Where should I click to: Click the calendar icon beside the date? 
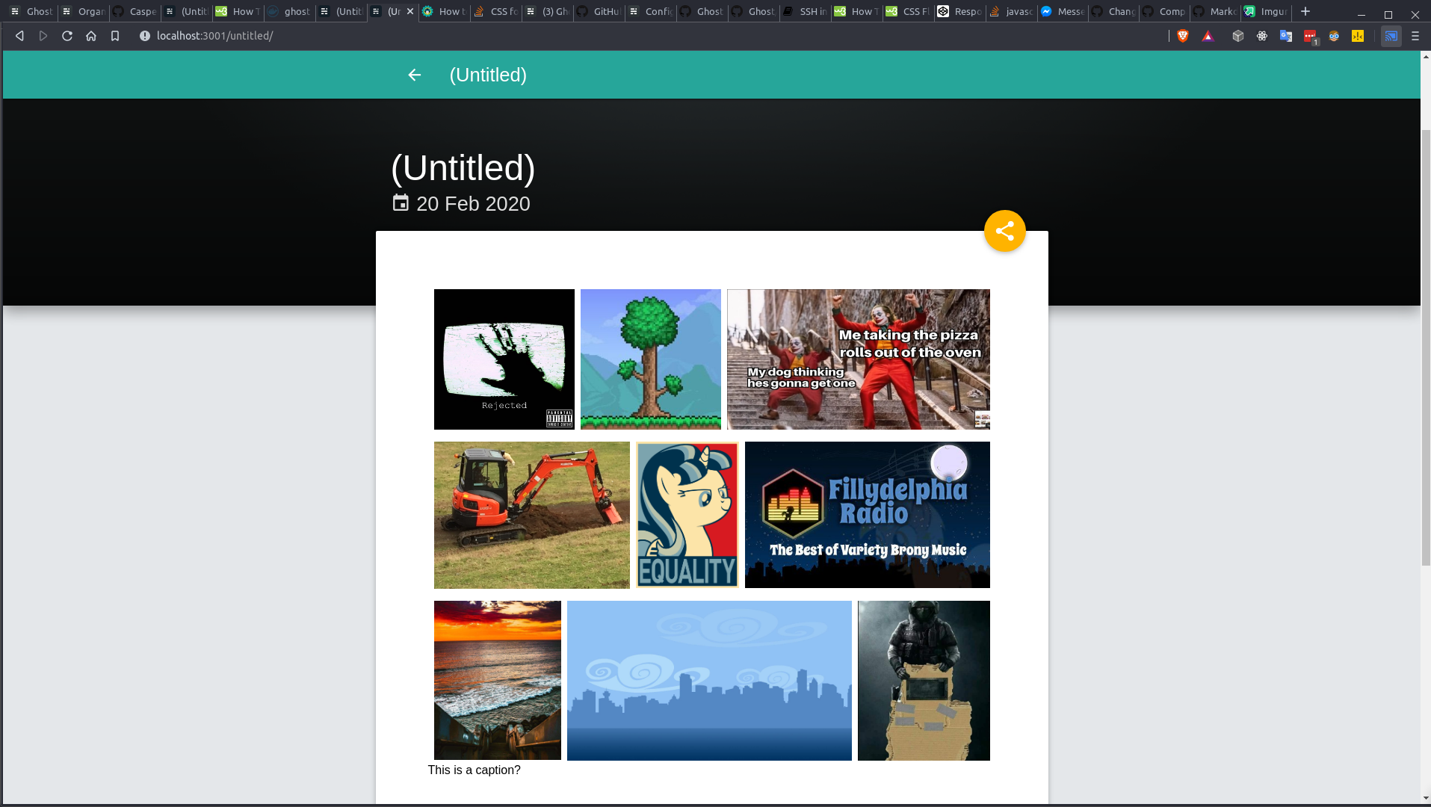(401, 203)
